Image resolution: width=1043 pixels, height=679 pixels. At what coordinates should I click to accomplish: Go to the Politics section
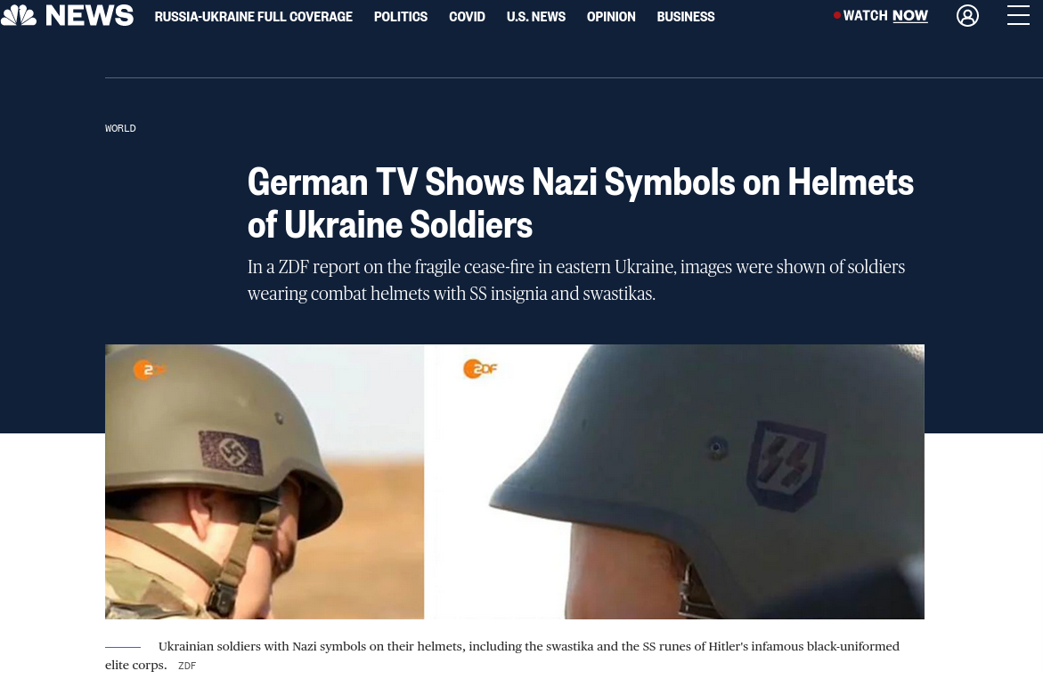click(401, 17)
